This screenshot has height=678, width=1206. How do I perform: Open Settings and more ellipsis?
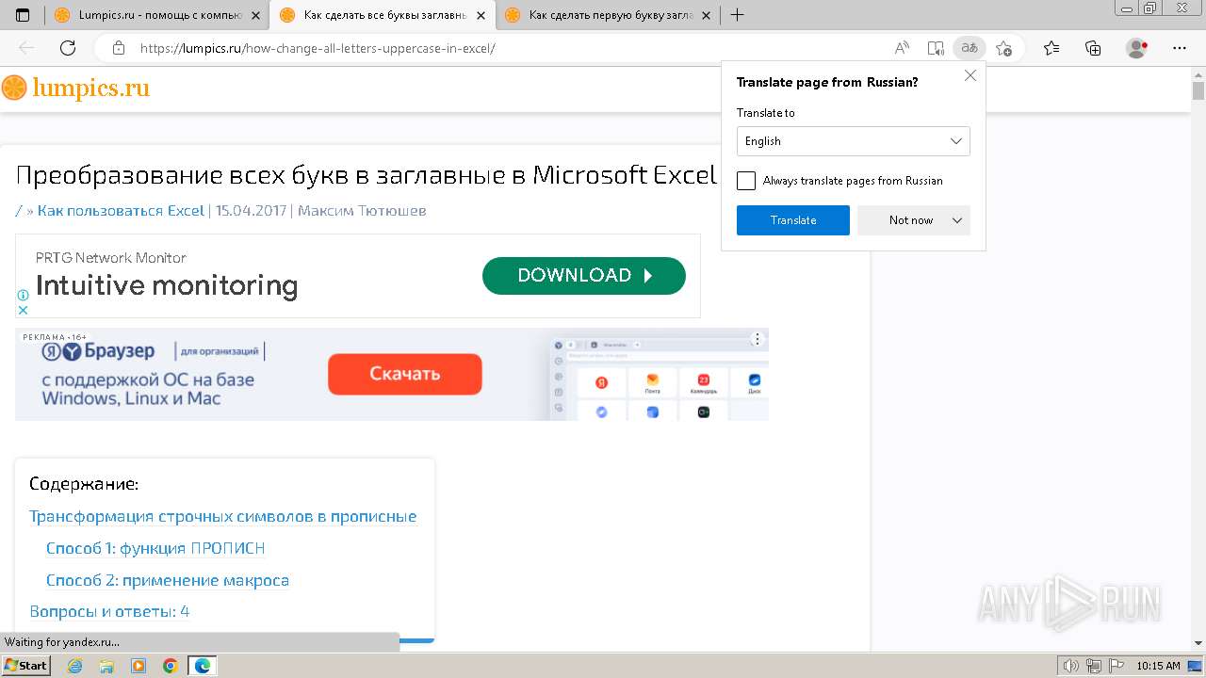[1180, 48]
